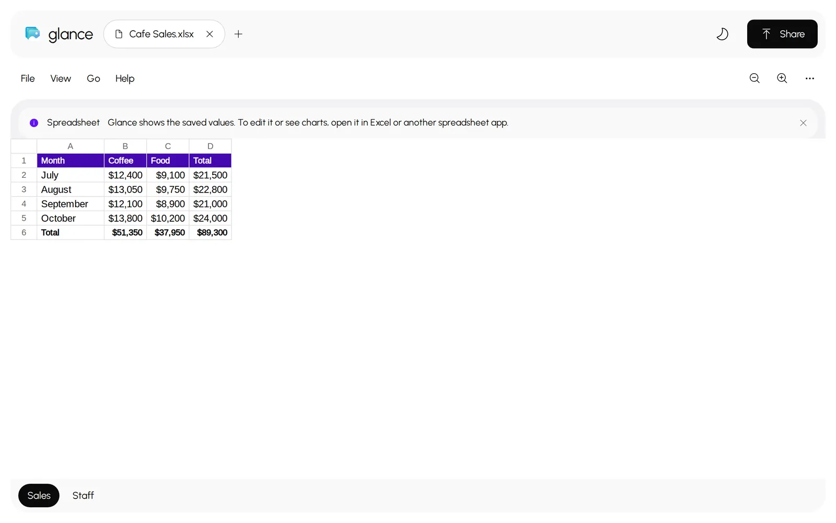Click the $89,300 grand total cell
This screenshot has height=523, width=836.
tap(210, 233)
